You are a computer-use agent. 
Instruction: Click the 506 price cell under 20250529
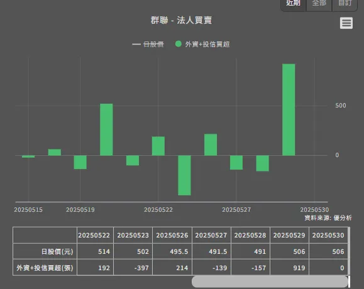click(289, 251)
